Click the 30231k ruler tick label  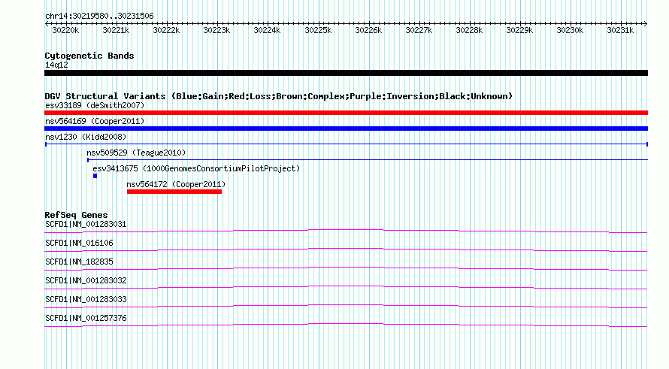click(x=620, y=30)
